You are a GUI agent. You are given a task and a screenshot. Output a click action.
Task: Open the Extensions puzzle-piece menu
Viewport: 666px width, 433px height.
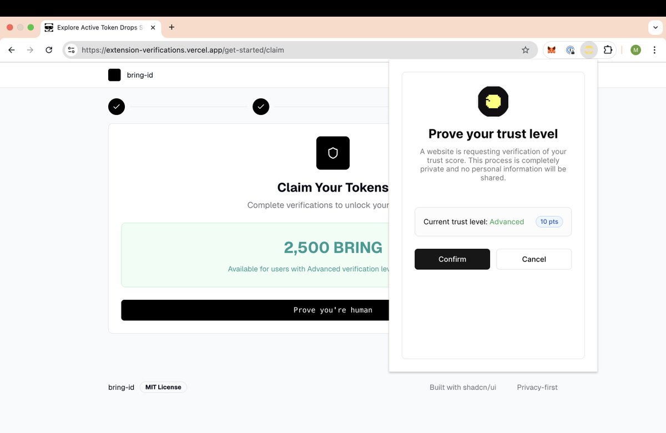pos(608,50)
